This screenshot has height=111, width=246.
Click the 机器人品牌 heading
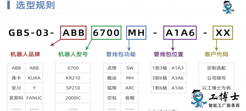click(25, 54)
